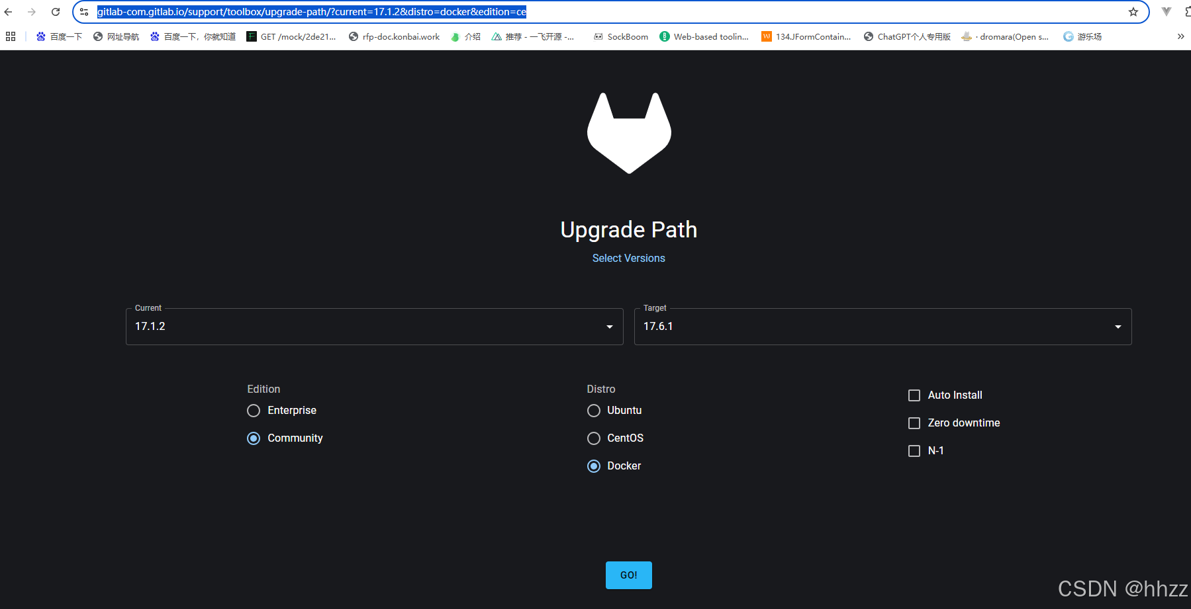Viewport: 1191px width, 609px height.
Task: Click the Upgrade Path heading
Action: [629, 229]
